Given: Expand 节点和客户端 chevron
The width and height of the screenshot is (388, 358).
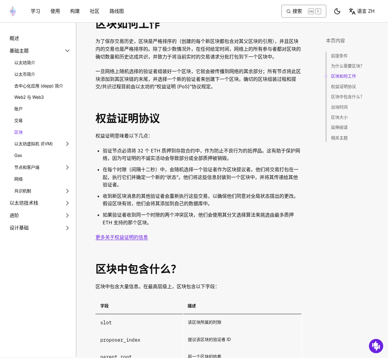Looking at the screenshot, I should coord(67,167).
